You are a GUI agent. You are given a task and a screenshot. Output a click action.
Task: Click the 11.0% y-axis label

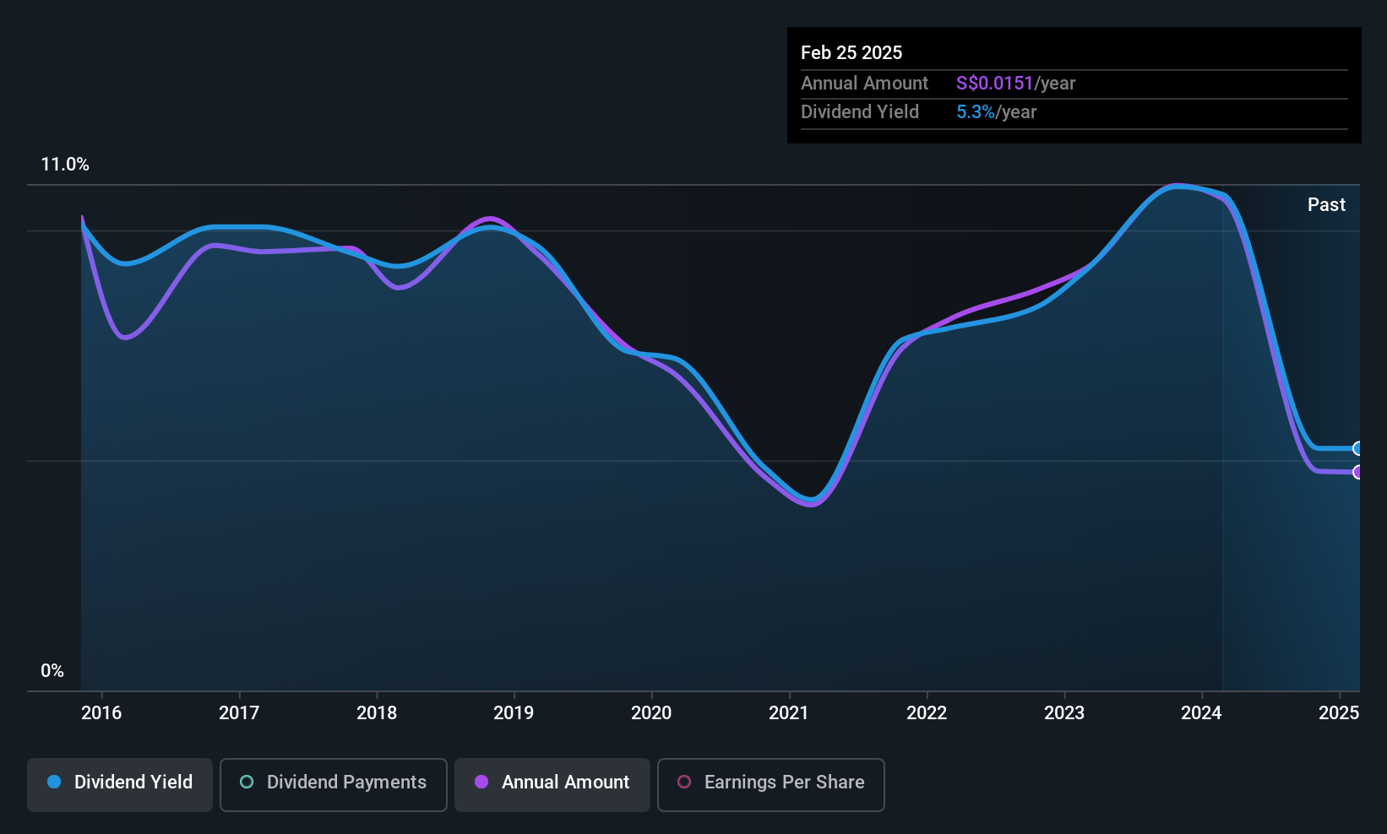click(x=65, y=165)
